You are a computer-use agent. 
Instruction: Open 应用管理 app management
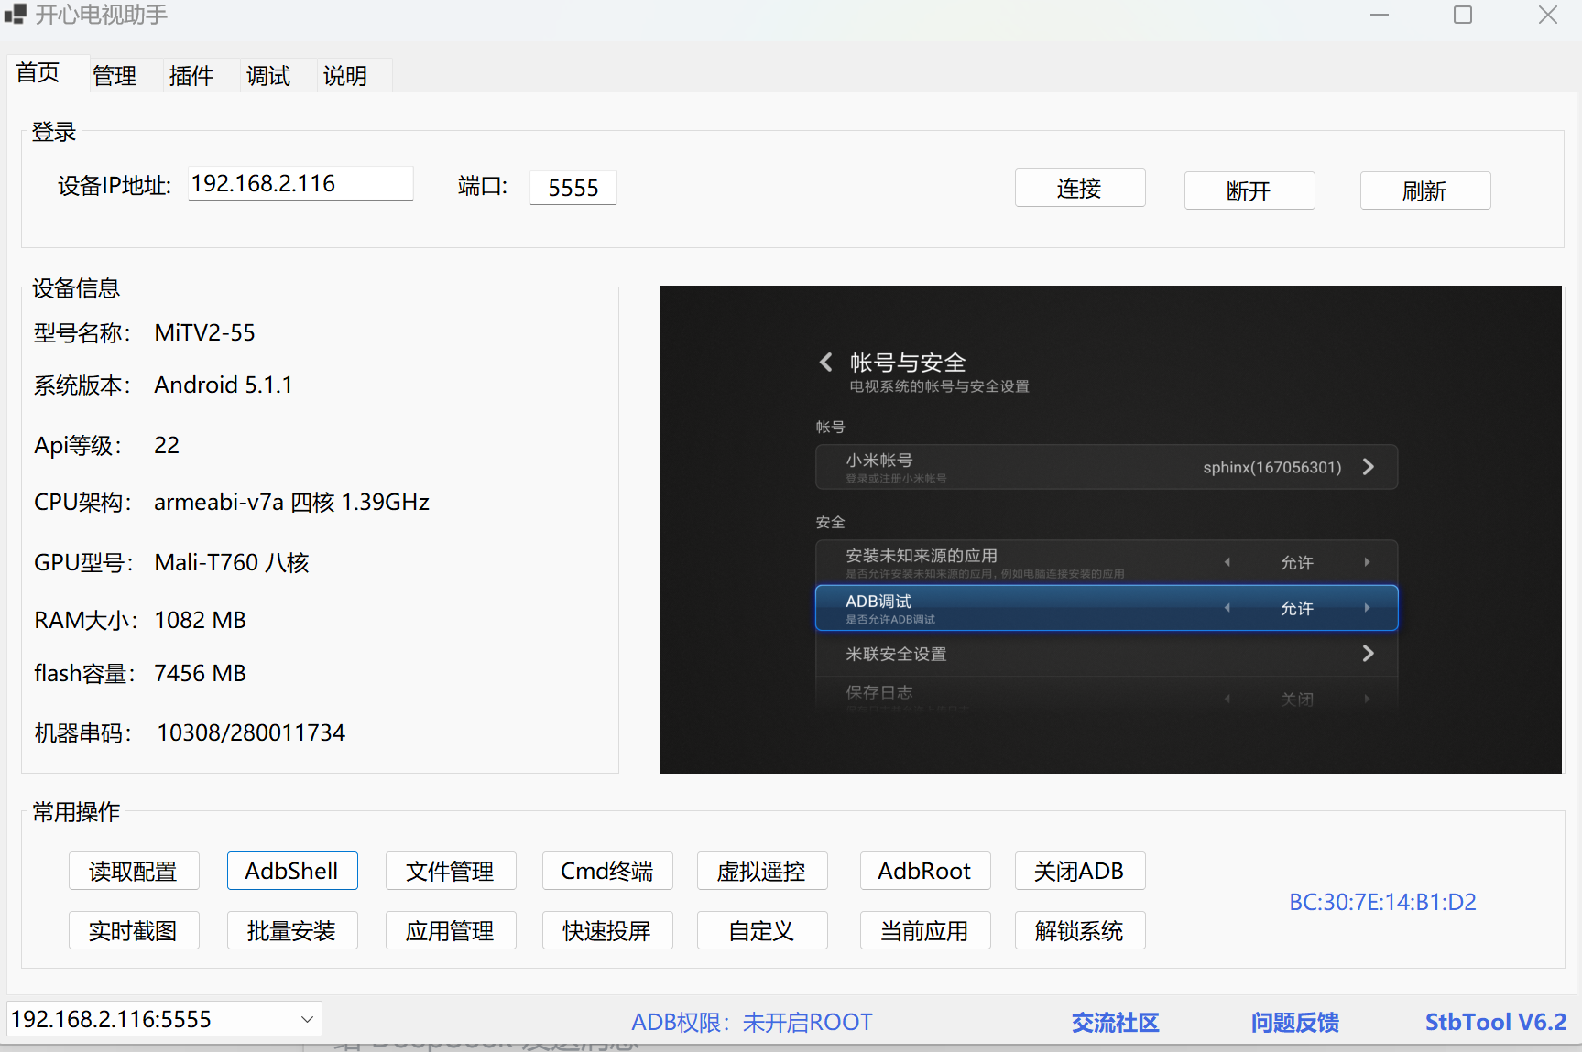coord(451,930)
